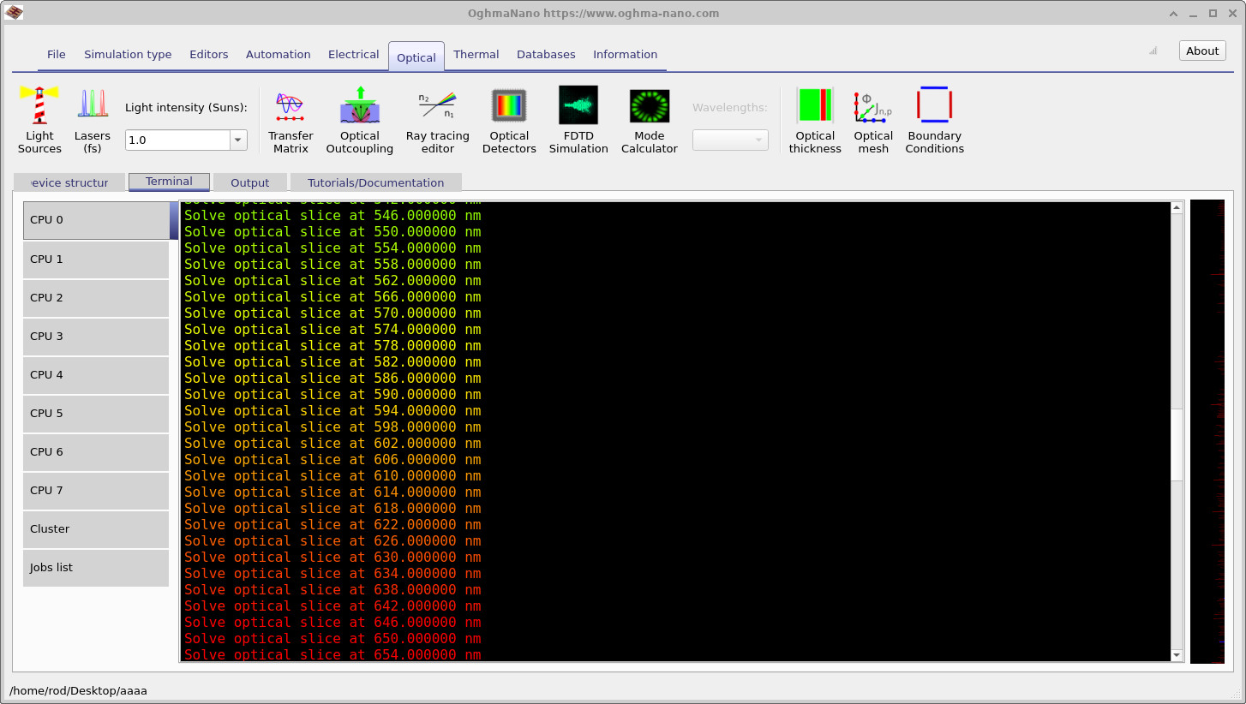Image resolution: width=1246 pixels, height=704 pixels.
Task: Open the Mode Calculator
Action: (649, 120)
